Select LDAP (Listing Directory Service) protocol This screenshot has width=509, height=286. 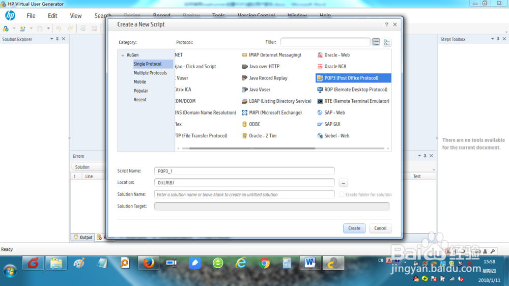[276, 101]
